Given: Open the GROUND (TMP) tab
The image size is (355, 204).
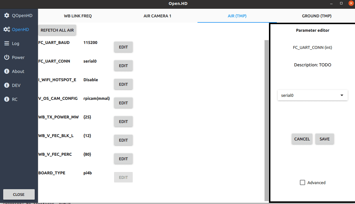Looking at the screenshot, I should coord(316,16).
